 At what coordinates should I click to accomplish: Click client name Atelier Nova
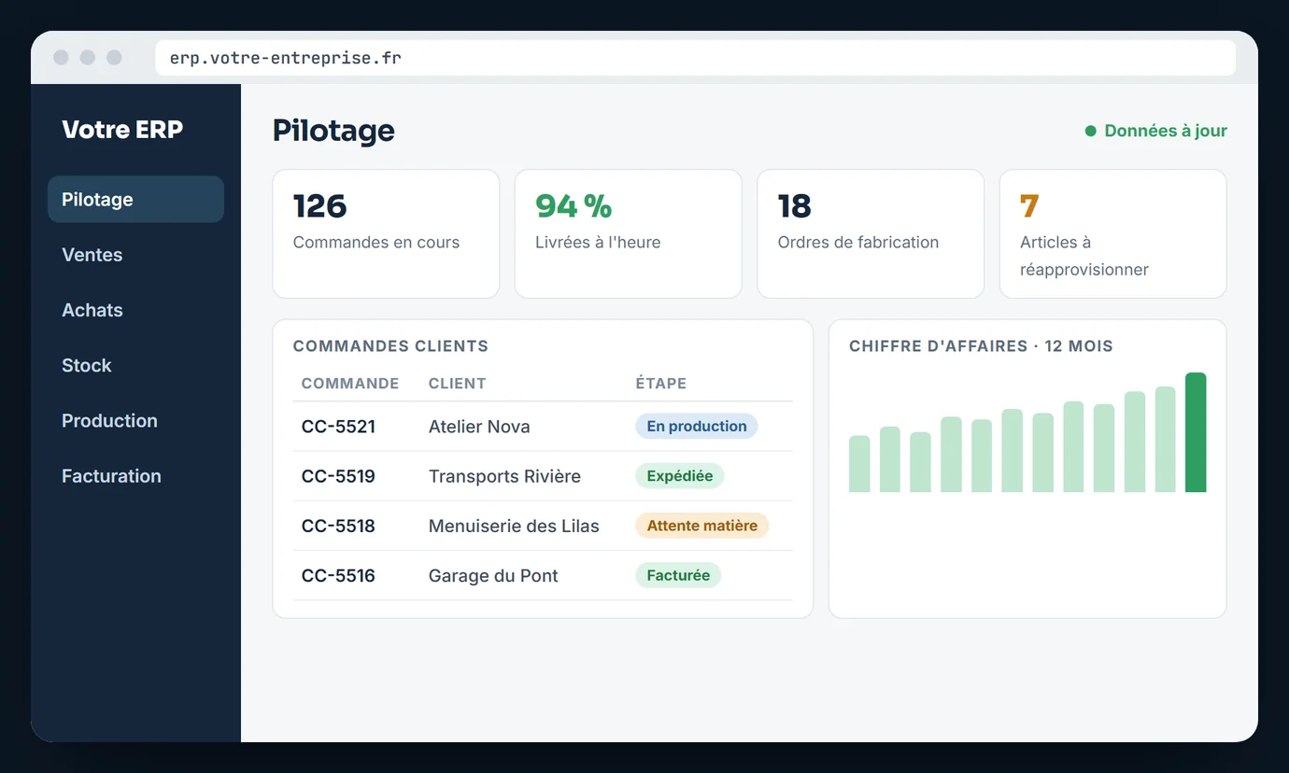point(479,427)
